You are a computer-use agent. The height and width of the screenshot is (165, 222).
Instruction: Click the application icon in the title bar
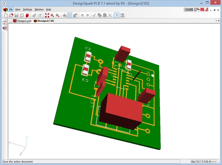pyautogui.click(x=4, y=3)
